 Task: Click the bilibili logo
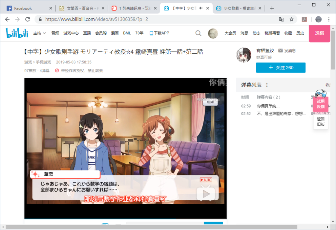17,33
